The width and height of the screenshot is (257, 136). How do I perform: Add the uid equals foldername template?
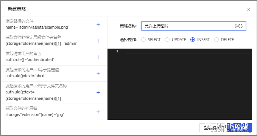[98, 93]
